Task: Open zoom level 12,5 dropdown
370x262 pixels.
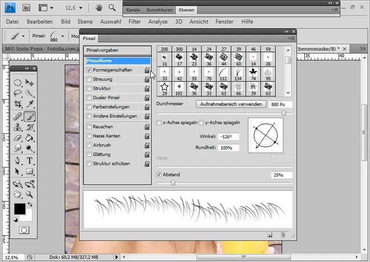Action: pos(80,8)
